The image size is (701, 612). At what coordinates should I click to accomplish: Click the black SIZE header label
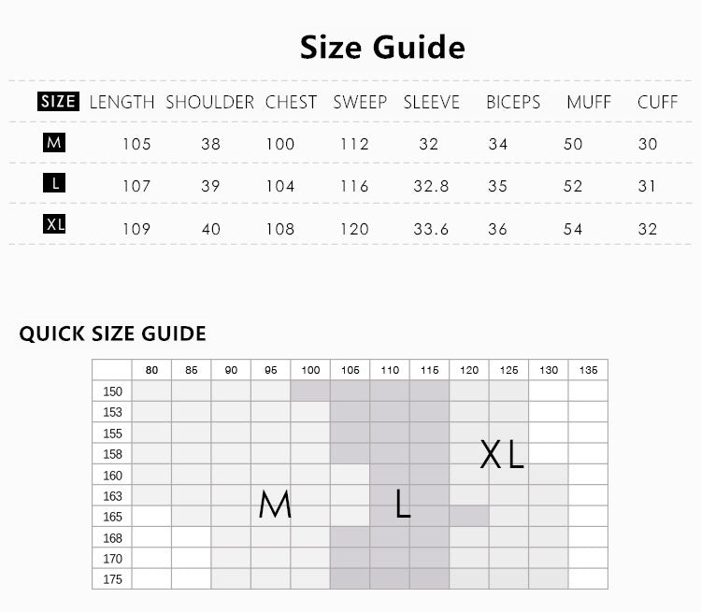coord(58,102)
